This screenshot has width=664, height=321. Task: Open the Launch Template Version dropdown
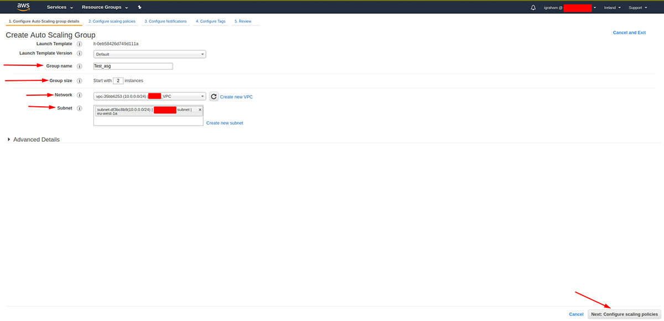[149, 54]
